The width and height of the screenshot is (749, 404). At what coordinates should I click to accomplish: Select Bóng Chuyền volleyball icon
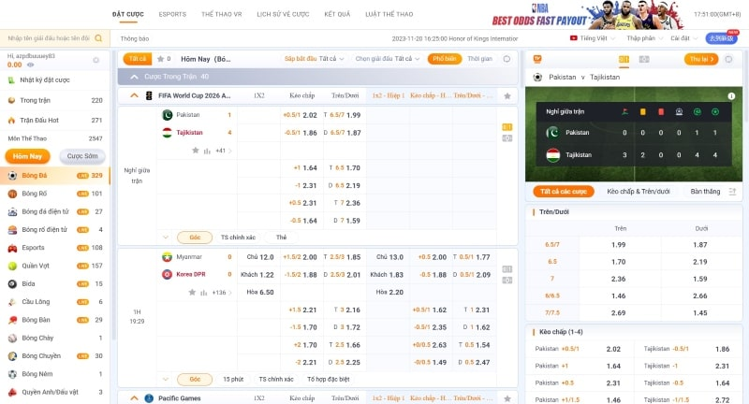click(12, 356)
